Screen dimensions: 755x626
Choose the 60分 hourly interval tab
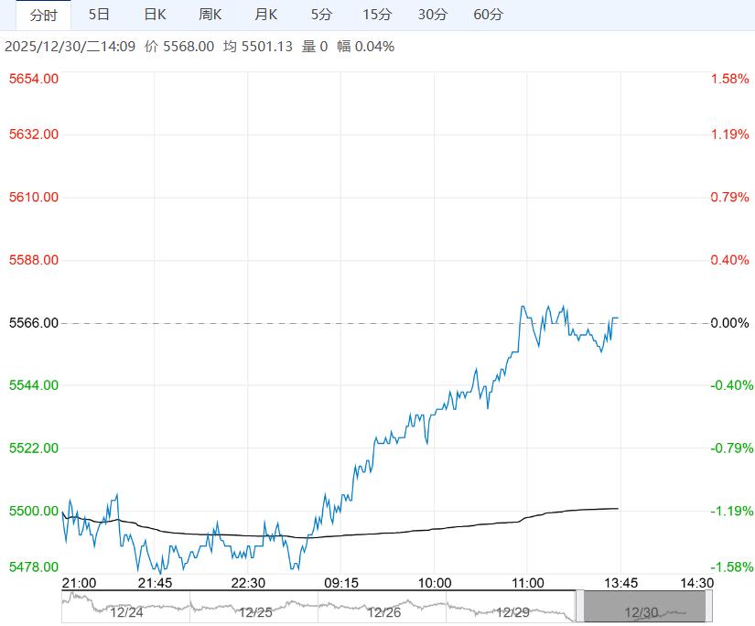[x=488, y=15]
